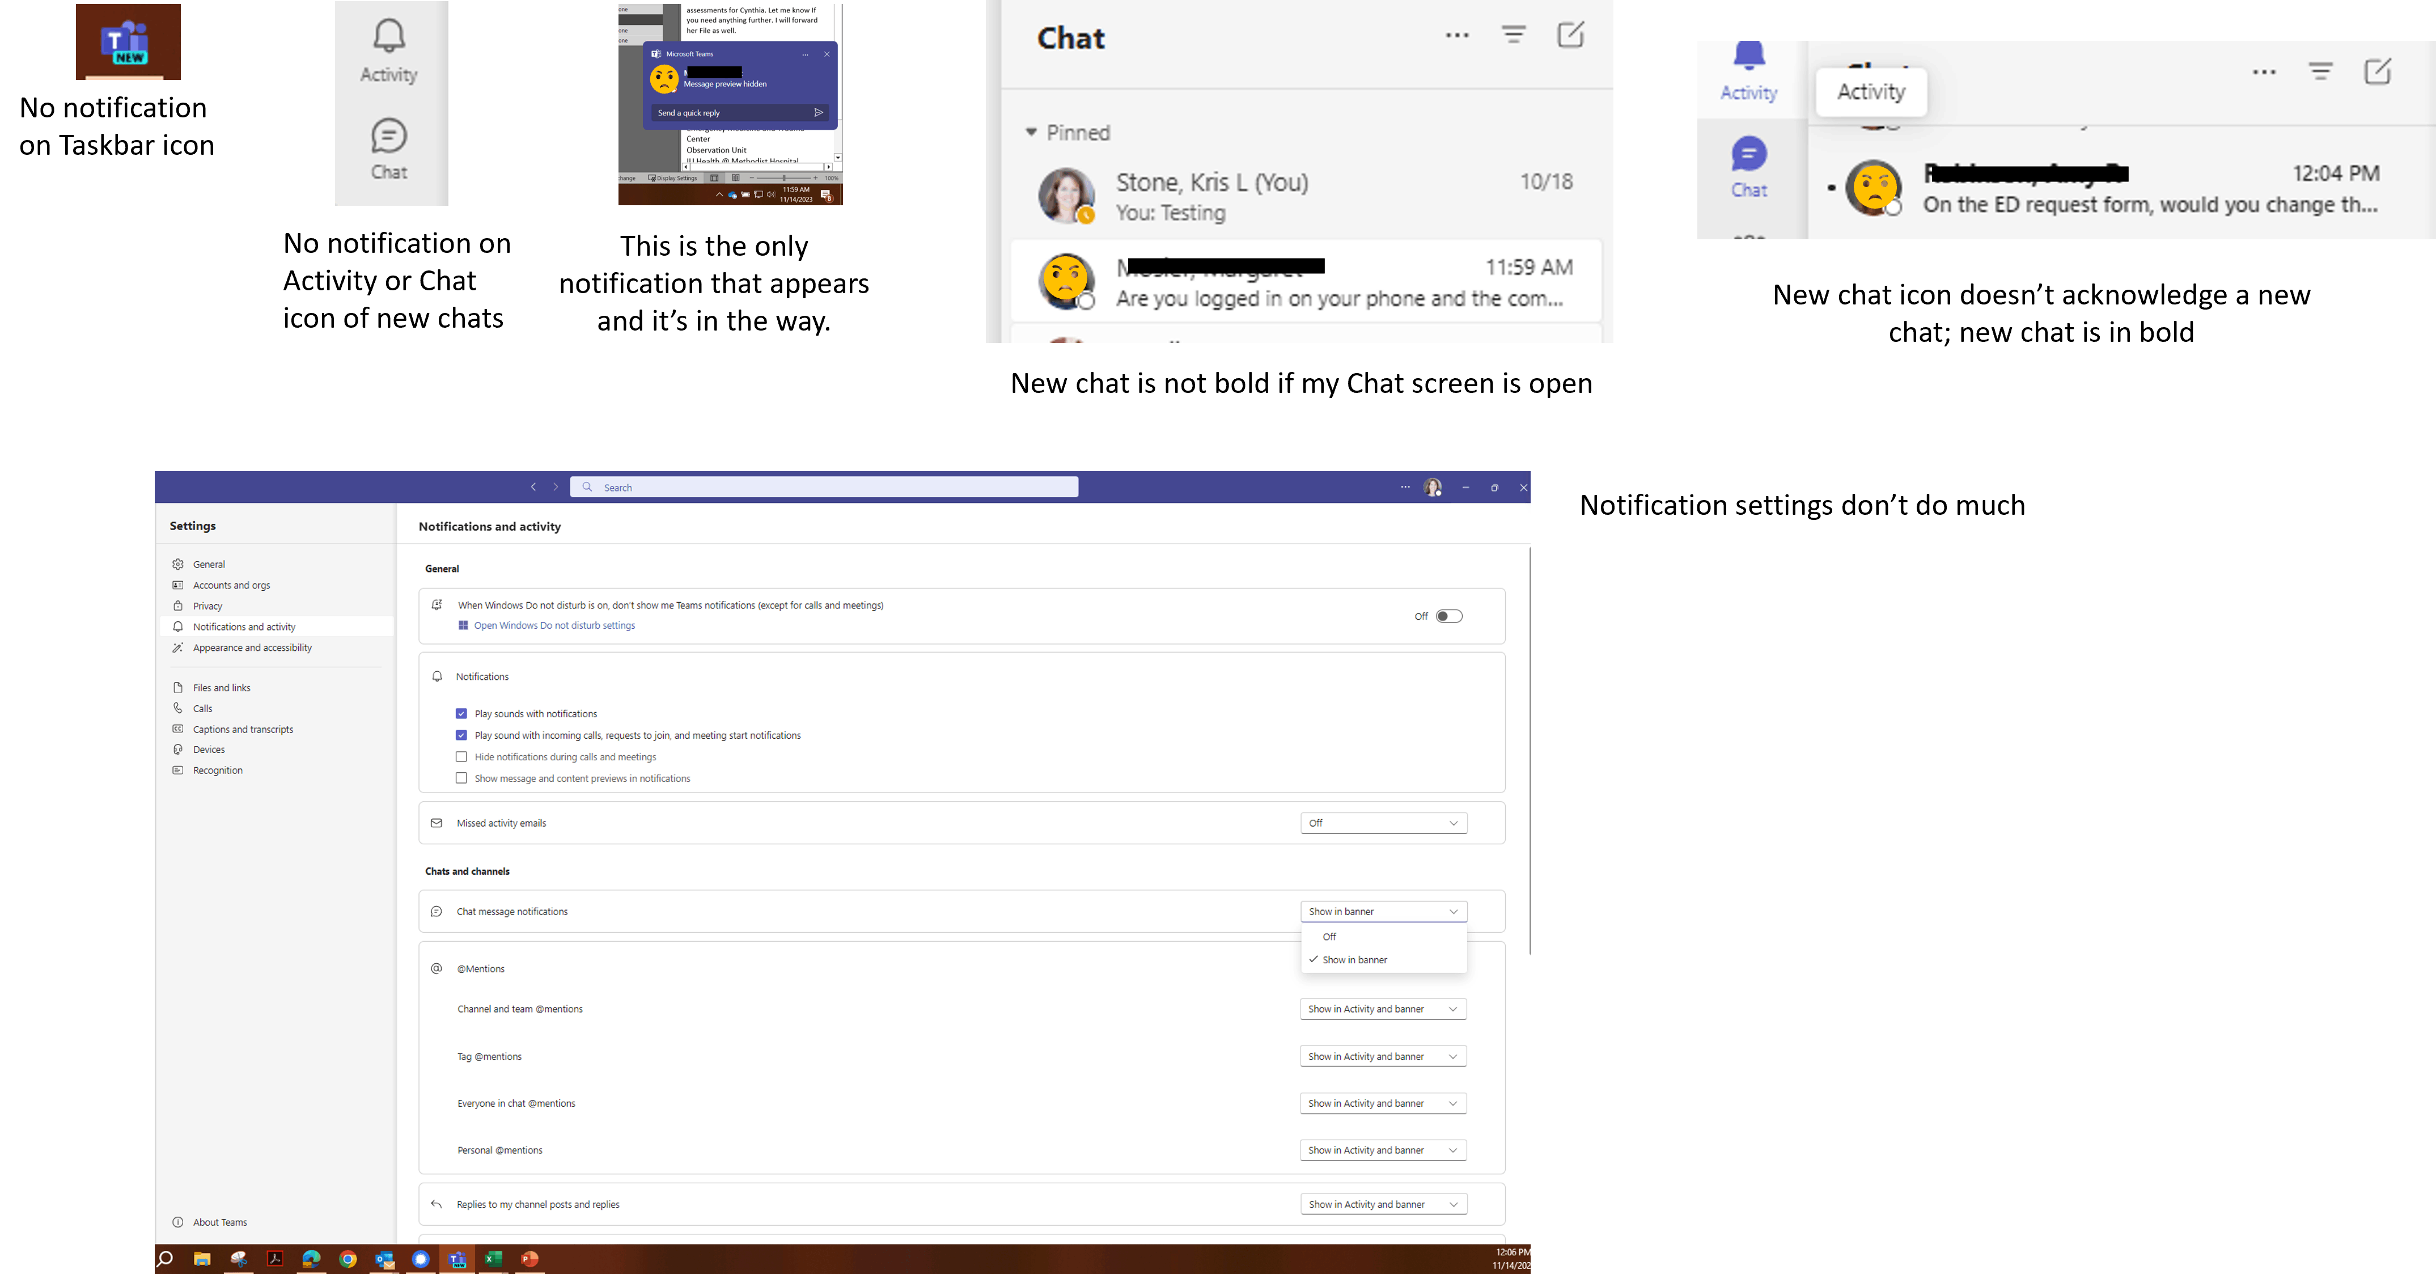Select Appearance and accessibility menu item
The width and height of the screenshot is (2436, 1274).
click(x=251, y=647)
